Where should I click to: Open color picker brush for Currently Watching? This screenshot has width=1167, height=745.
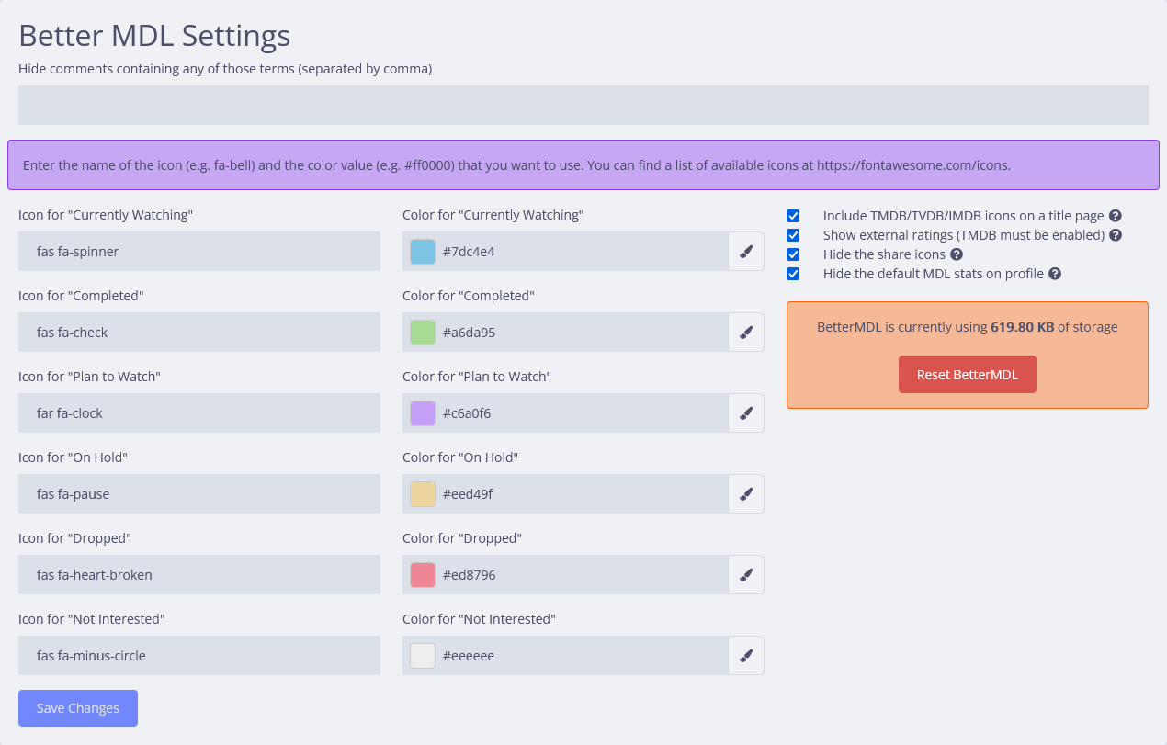[x=746, y=252]
